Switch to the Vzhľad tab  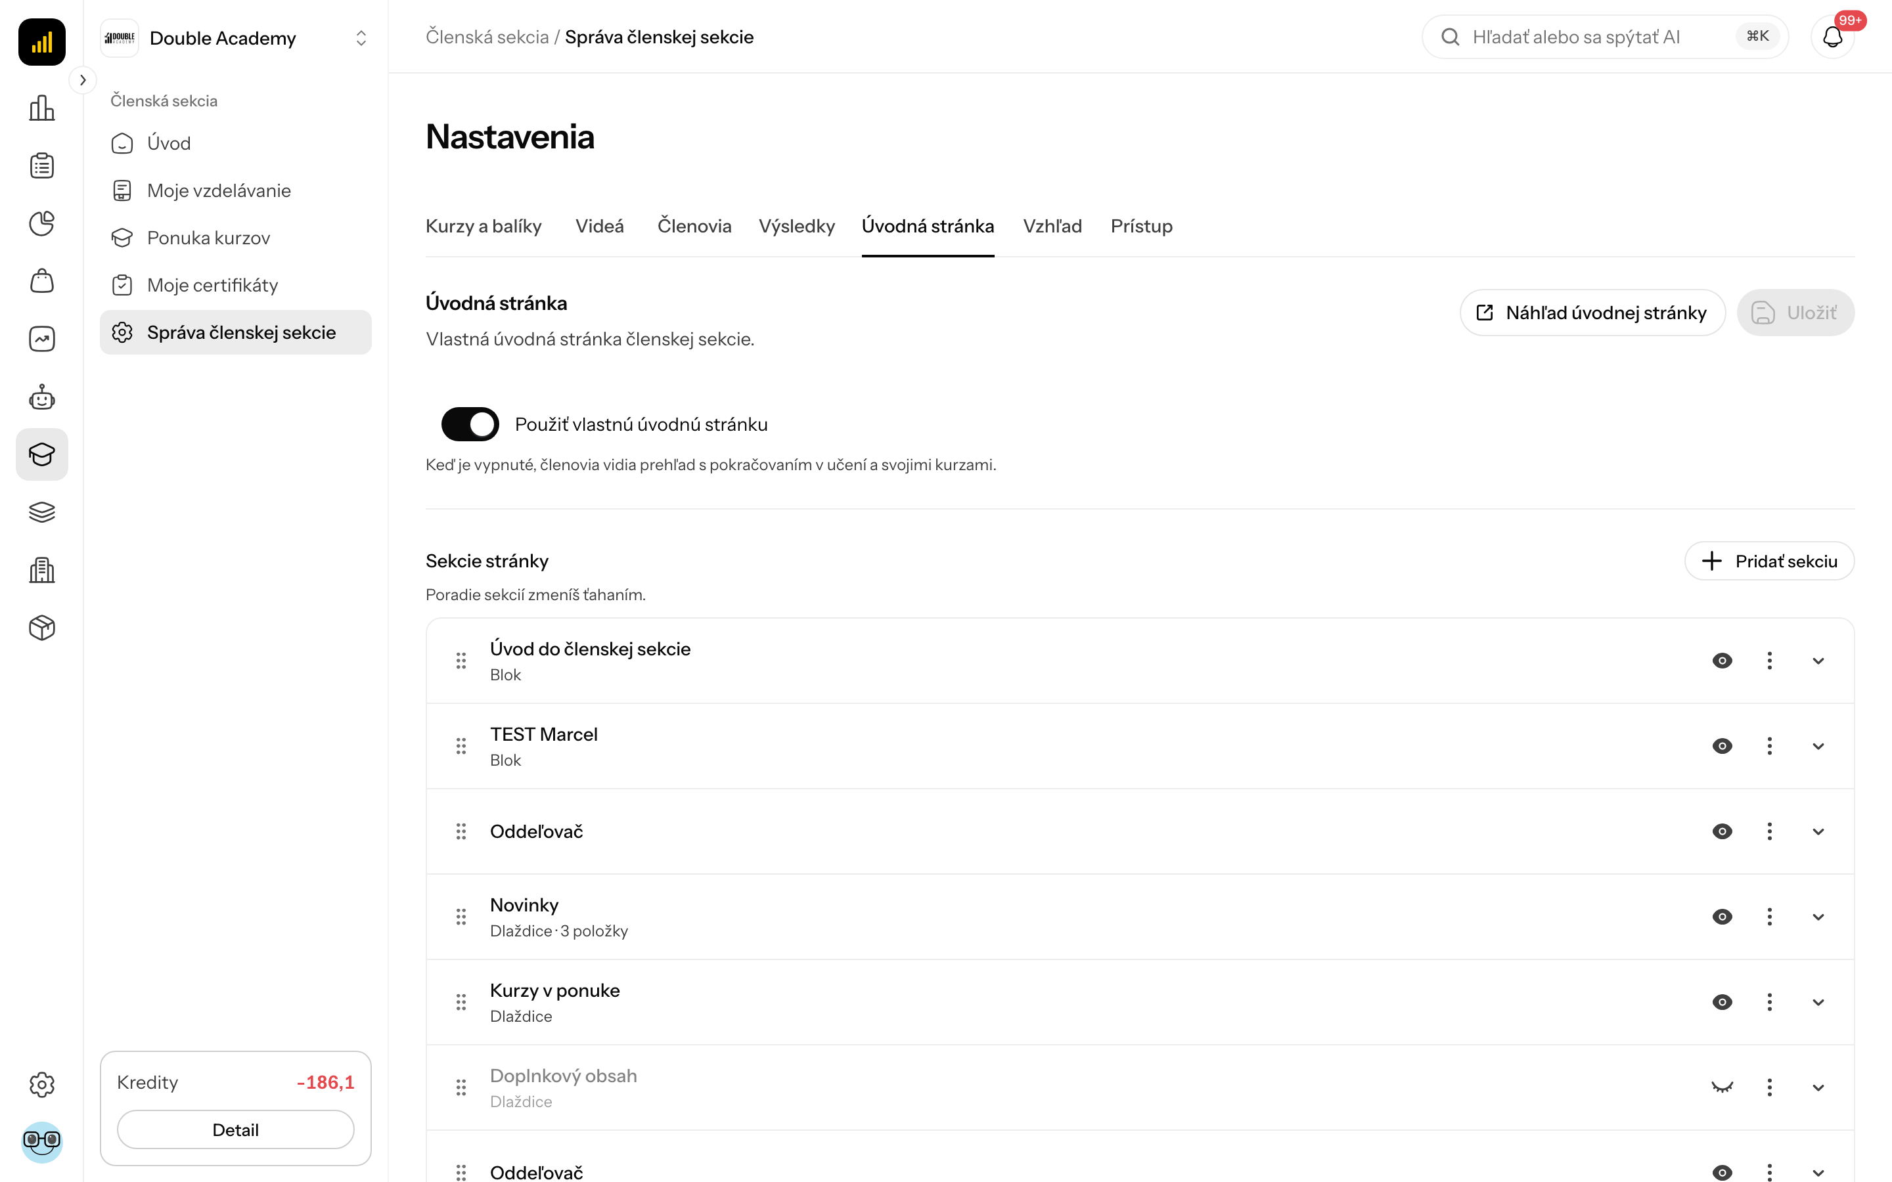pyautogui.click(x=1052, y=226)
